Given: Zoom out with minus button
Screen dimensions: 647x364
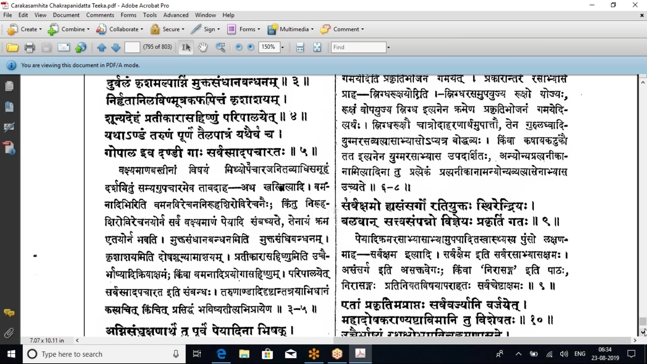Looking at the screenshot, I should coord(239,47).
